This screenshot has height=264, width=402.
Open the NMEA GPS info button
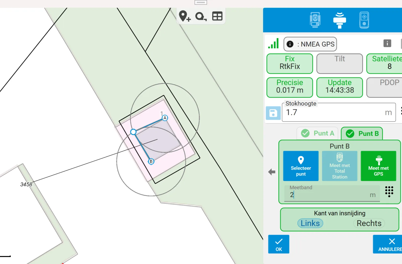tap(310, 44)
